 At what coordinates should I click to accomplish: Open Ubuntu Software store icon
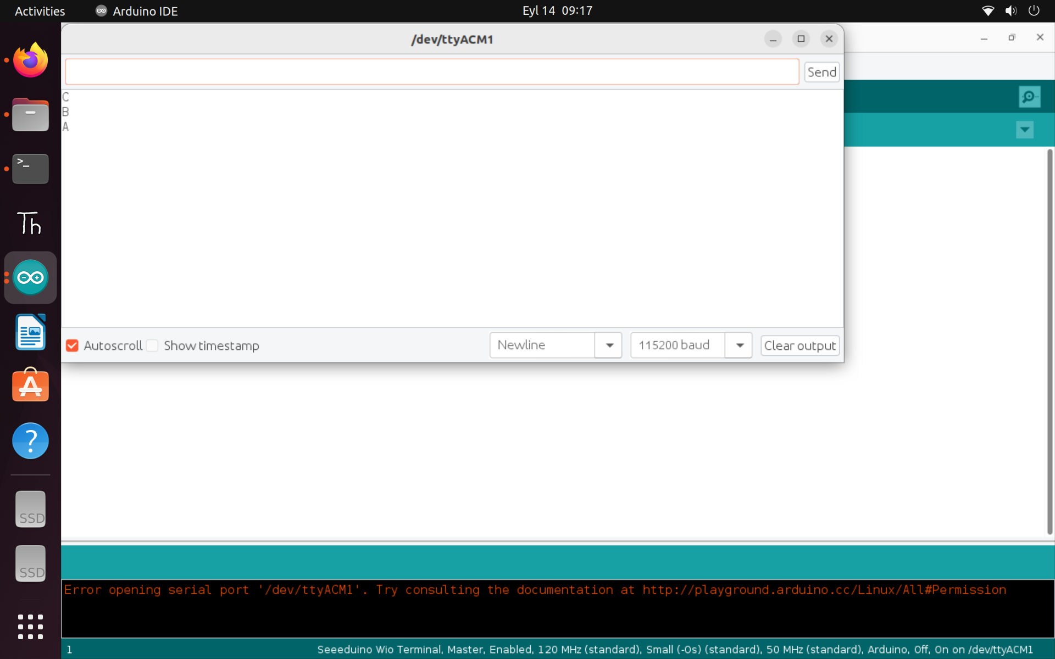point(30,386)
